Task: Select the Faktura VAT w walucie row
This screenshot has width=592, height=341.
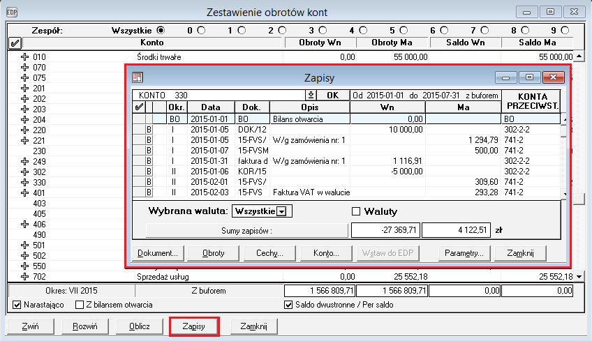Action: [346, 192]
